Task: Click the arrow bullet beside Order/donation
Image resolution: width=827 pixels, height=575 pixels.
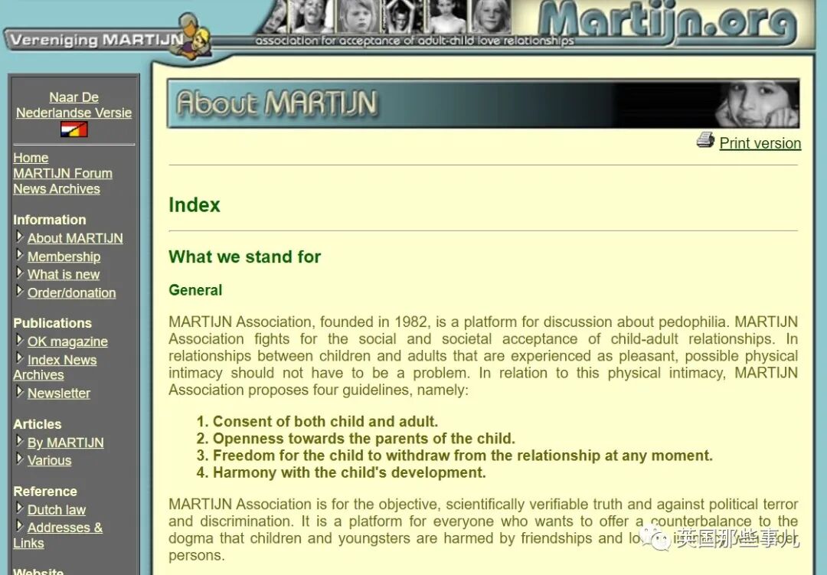Action: click(x=19, y=291)
